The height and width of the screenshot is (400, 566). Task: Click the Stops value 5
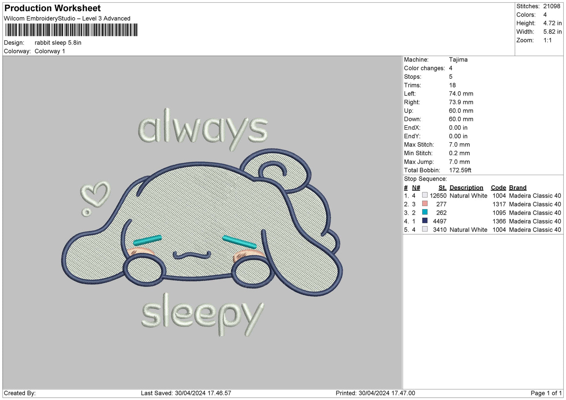click(450, 77)
